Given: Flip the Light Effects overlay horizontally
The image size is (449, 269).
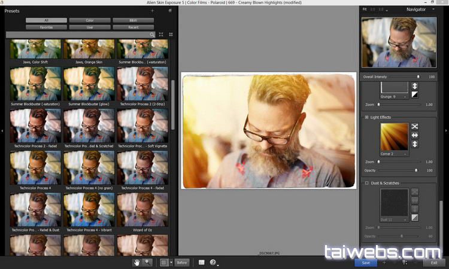Looking at the screenshot, I should coord(414,136).
